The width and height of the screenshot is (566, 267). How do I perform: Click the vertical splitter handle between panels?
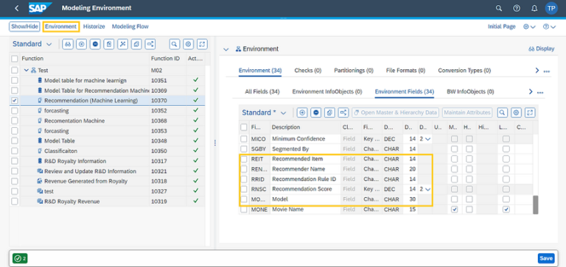[215, 143]
